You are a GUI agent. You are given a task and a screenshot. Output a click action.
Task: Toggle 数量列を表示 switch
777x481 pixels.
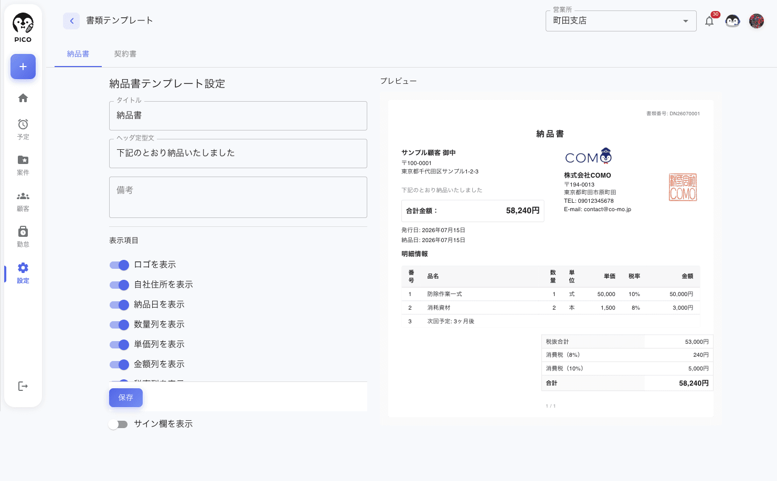[119, 325]
